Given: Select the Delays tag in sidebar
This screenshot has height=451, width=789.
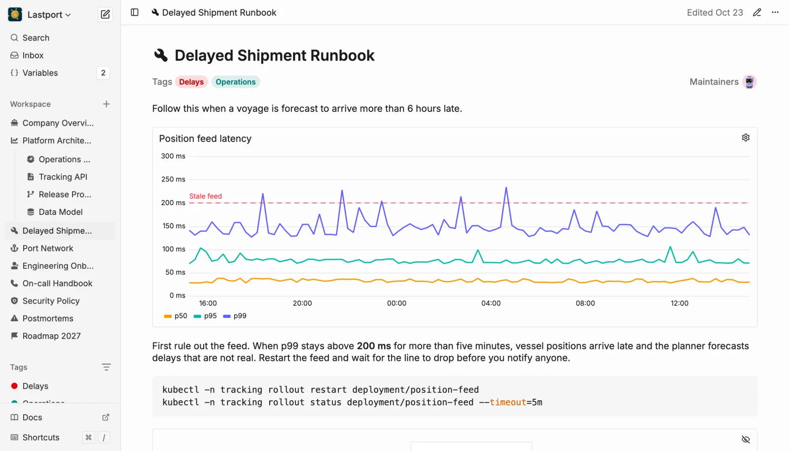Looking at the screenshot, I should click(x=60, y=386).
